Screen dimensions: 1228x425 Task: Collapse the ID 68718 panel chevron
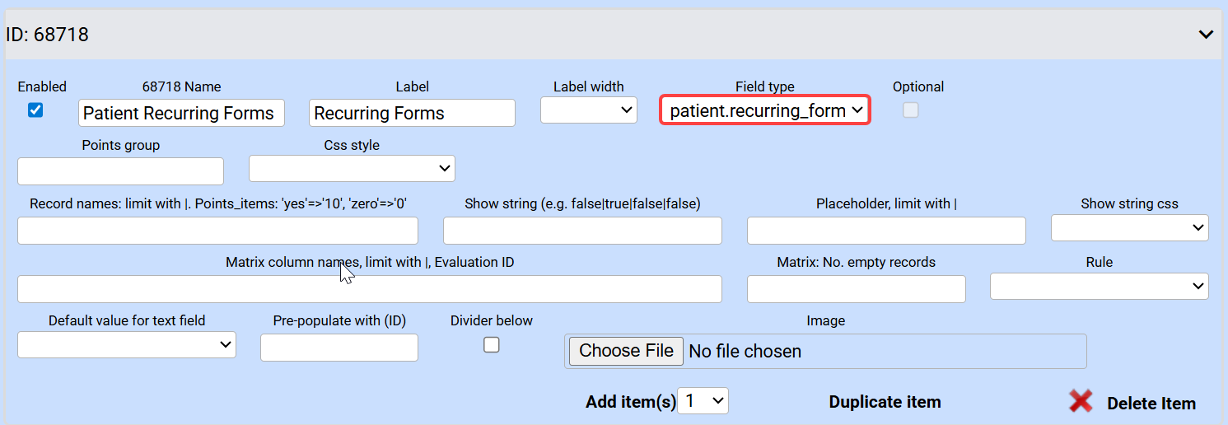(1206, 35)
